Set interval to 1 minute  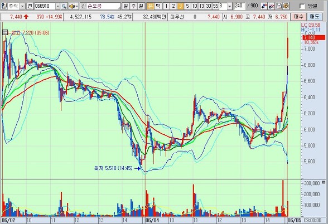pos(166,6)
